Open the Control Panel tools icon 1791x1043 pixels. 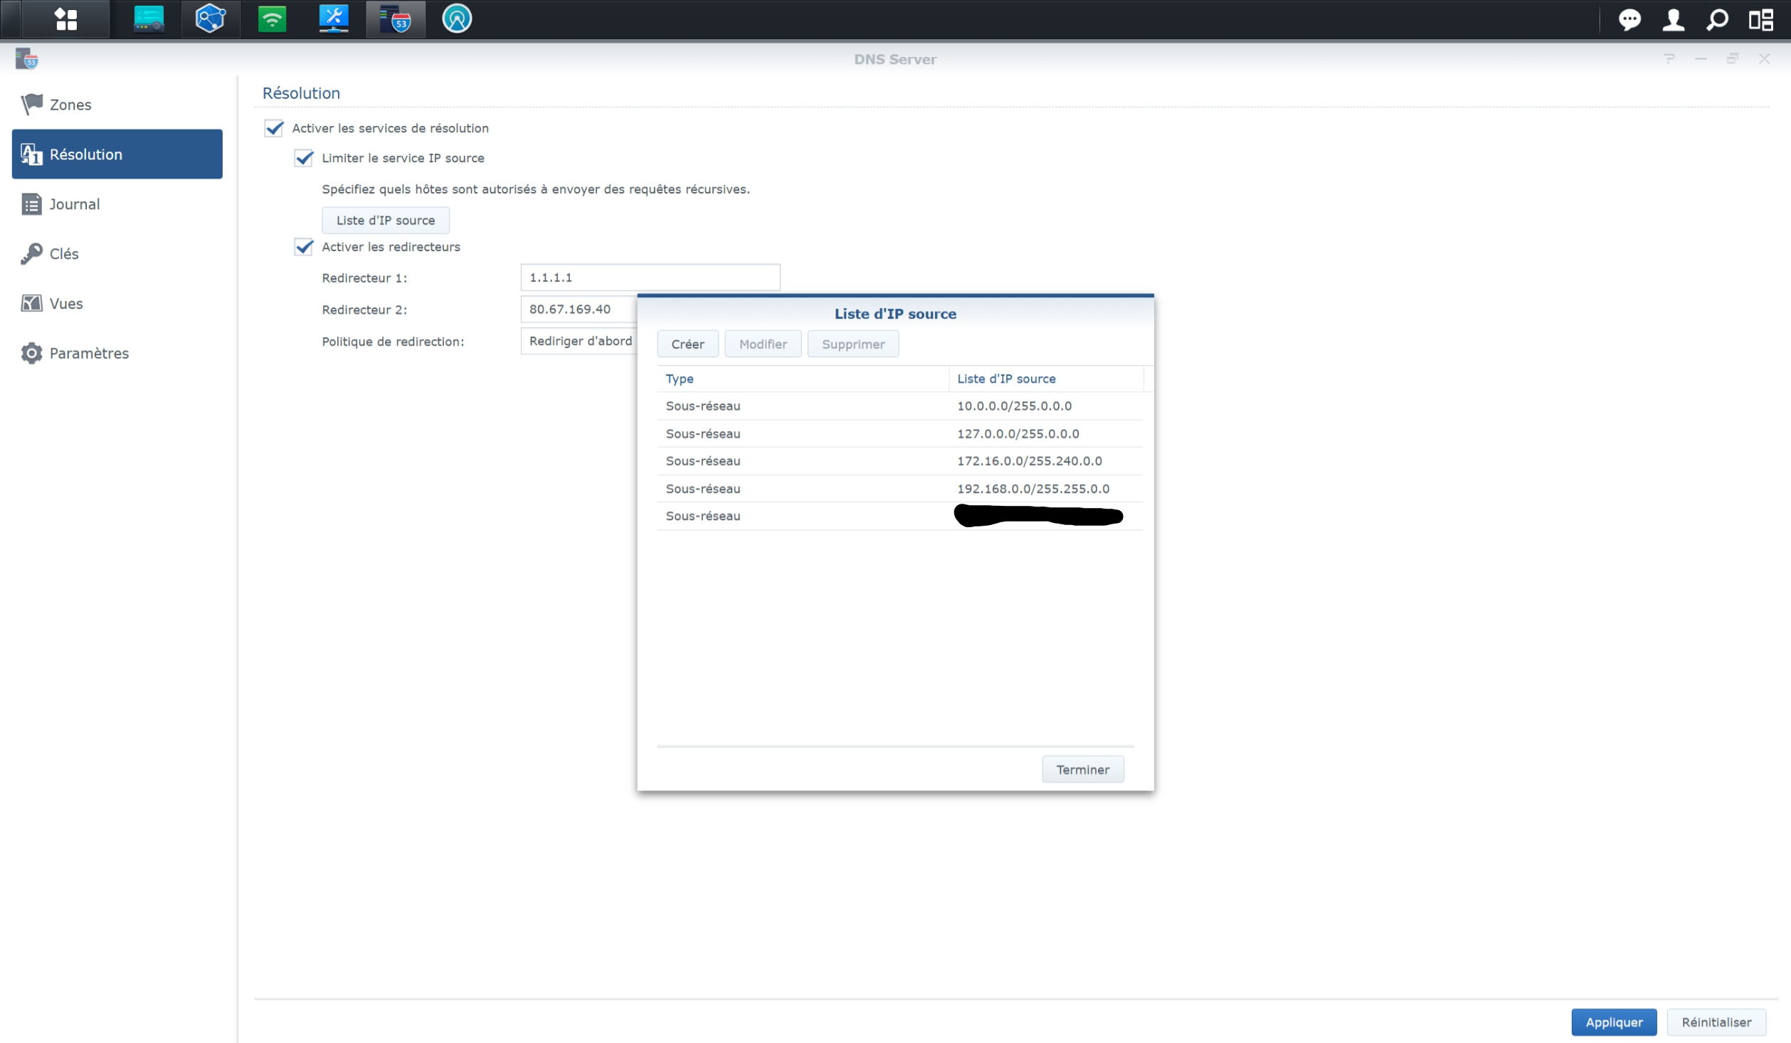[334, 19]
